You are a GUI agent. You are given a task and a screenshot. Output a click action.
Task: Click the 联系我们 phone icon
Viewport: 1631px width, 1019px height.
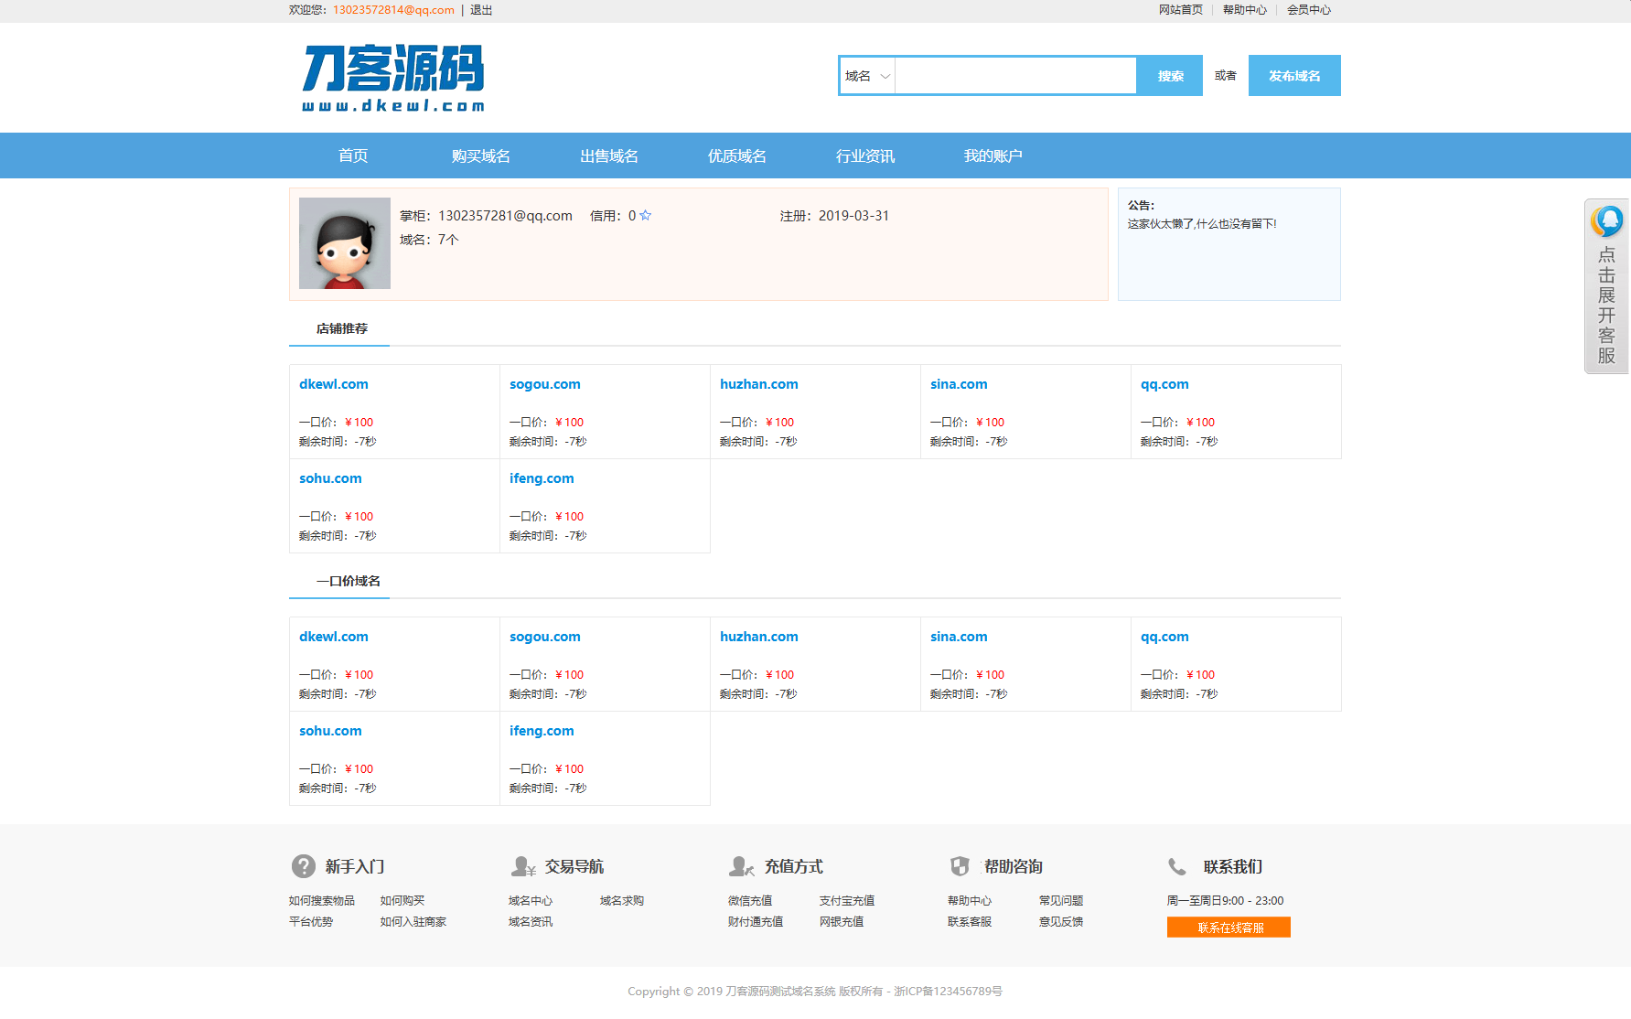pos(1178,866)
